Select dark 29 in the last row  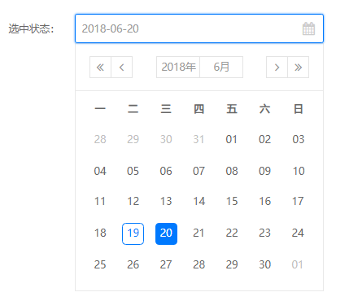pyautogui.click(x=232, y=265)
